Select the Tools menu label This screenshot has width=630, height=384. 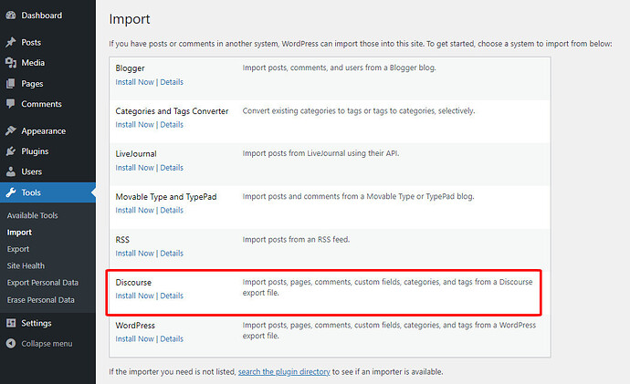tap(31, 192)
